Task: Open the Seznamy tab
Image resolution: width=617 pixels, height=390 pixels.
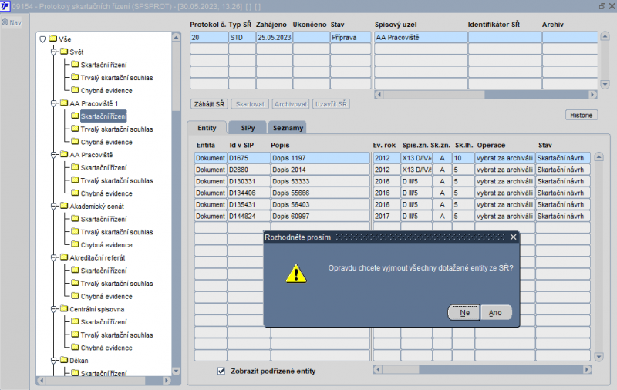Action: pos(288,127)
